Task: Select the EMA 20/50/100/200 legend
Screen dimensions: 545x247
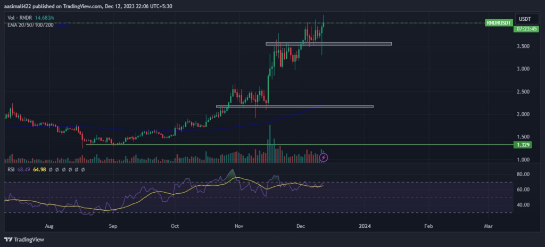Action: coord(30,24)
